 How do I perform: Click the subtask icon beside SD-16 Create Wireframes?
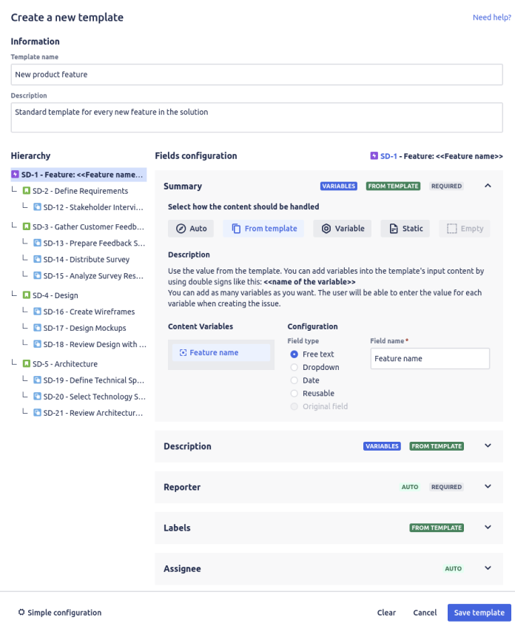point(37,312)
